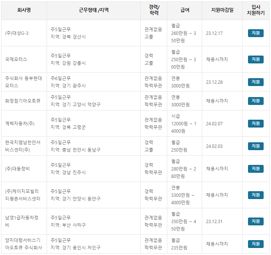Screen dimensions: 271x255
Task: Apply to 국제모터스 with 지원 button
Action: click(x=255, y=59)
